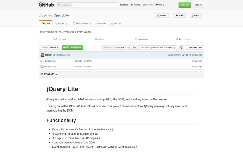Switch to the Pull requests tab
The height and width of the screenshot is (152, 243).
82,23
